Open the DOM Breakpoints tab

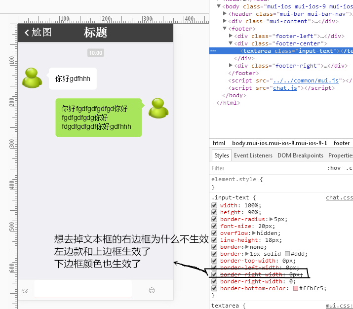coord(300,155)
